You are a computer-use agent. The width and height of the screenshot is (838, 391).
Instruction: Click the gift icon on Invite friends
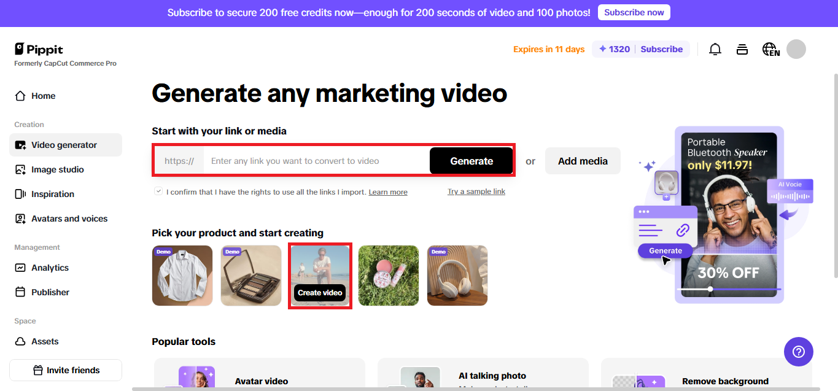click(38, 370)
